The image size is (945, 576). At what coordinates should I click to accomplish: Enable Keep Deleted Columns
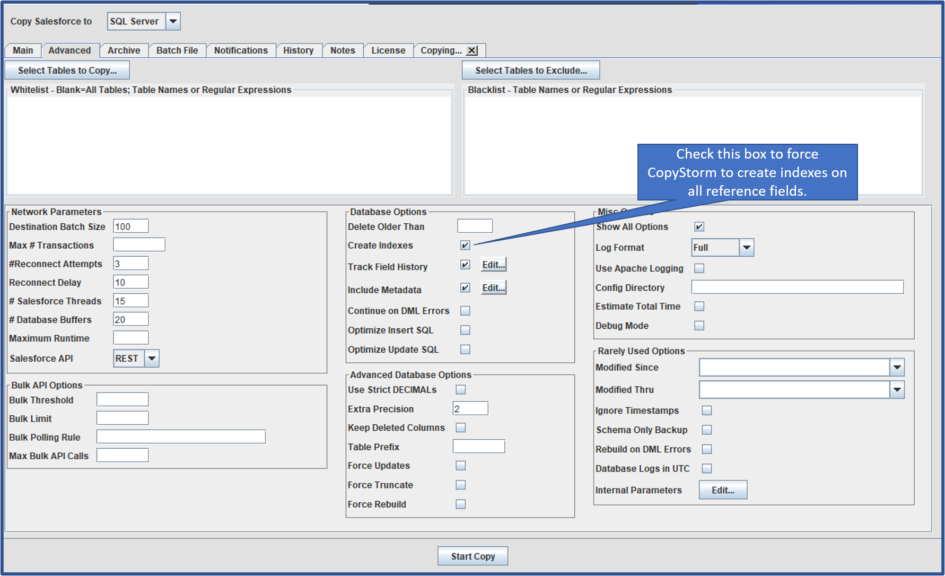[461, 427]
